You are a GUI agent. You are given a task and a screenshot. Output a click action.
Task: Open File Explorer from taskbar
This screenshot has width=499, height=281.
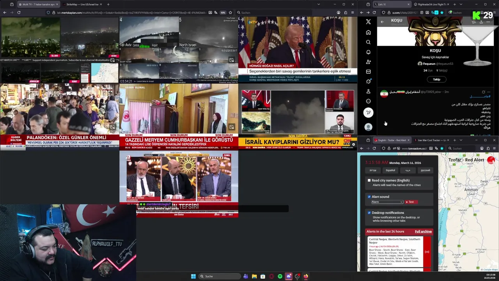tap(254, 276)
